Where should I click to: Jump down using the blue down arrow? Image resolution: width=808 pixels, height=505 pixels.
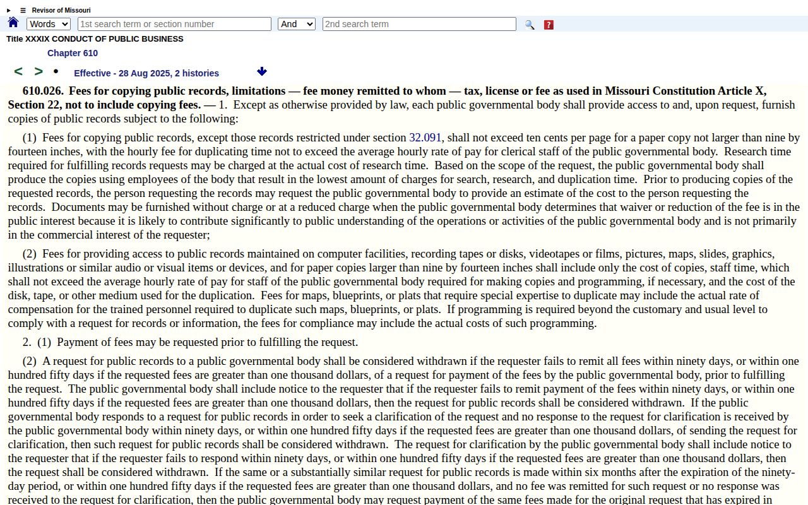262,72
